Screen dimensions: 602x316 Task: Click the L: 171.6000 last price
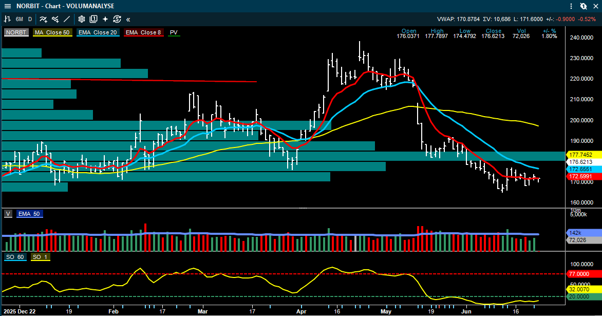(x=528, y=19)
